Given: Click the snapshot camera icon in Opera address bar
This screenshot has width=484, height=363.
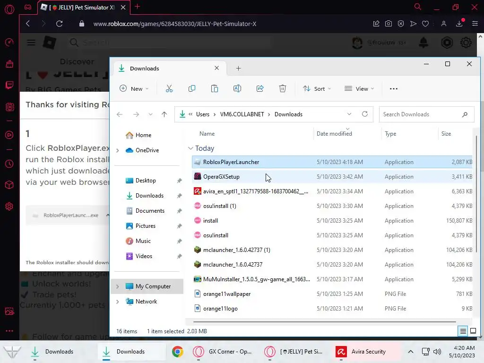Looking at the screenshot, I should pyautogui.click(x=389, y=24).
